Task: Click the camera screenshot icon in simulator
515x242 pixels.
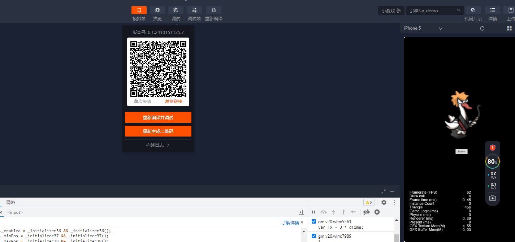Action: (x=493, y=198)
